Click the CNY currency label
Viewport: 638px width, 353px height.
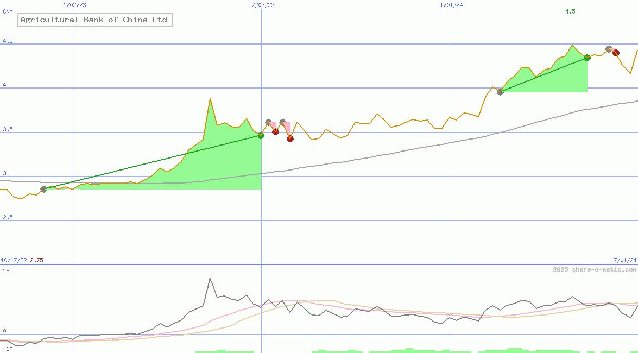click(8, 11)
